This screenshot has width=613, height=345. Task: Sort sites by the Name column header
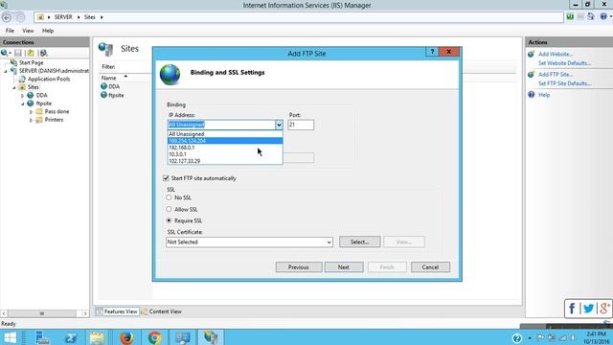(109, 78)
